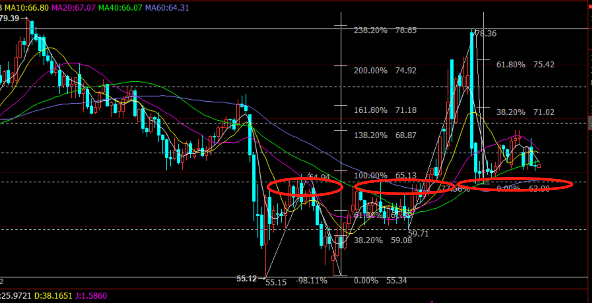
Task: Click the 78.36 peak price label
Action: [x=486, y=33]
